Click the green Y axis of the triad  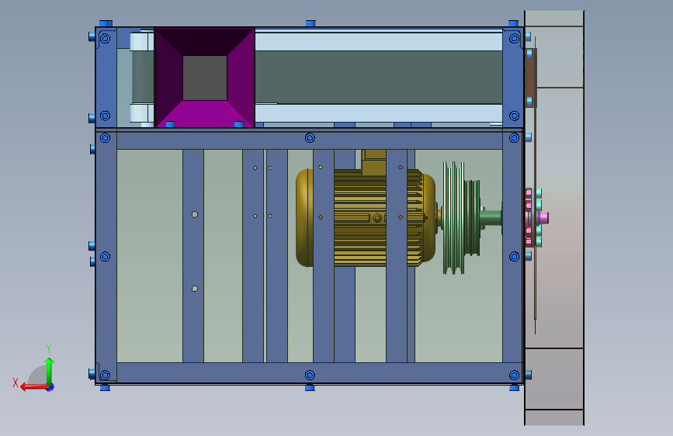coord(49,372)
